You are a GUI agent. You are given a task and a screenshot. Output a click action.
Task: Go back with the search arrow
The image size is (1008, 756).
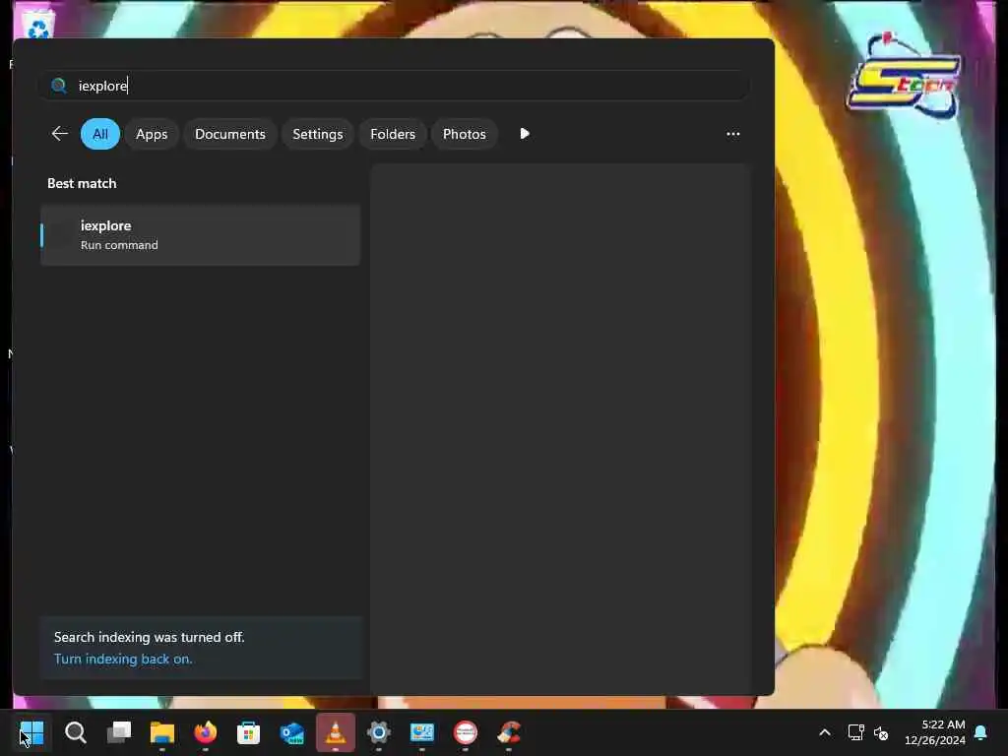[59, 134]
